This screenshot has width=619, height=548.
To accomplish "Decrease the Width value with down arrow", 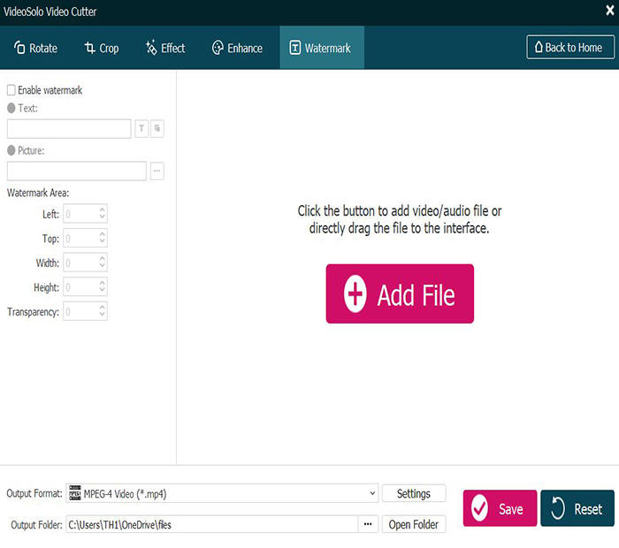I will tap(103, 266).
